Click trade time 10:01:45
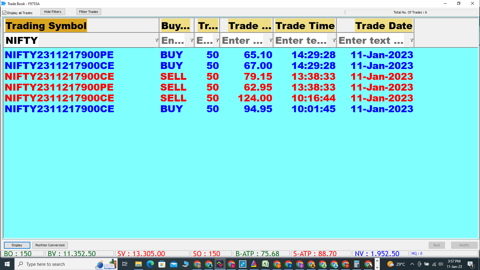This screenshot has height=270, width=480. tap(313, 109)
